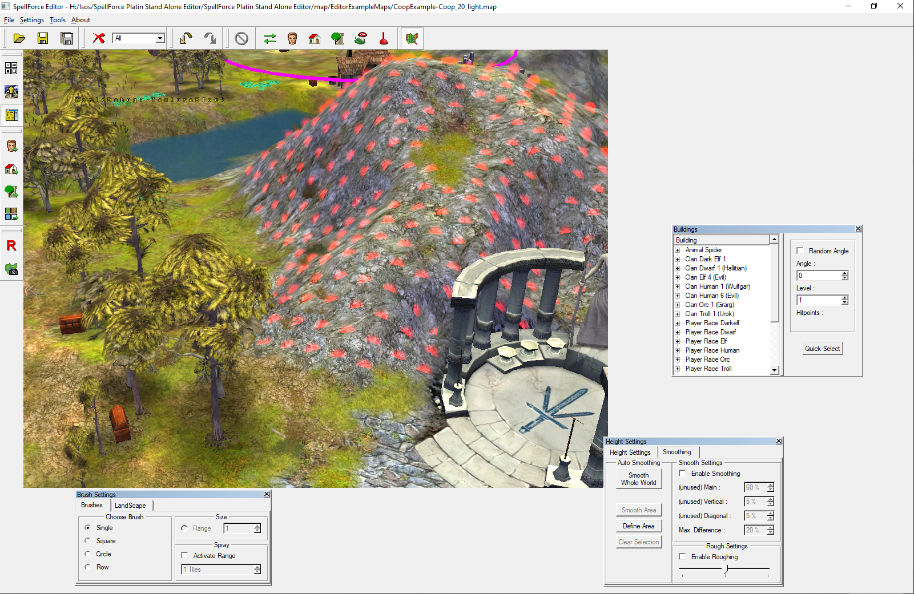
Task: Open the Height Settings tab
Action: coord(630,452)
